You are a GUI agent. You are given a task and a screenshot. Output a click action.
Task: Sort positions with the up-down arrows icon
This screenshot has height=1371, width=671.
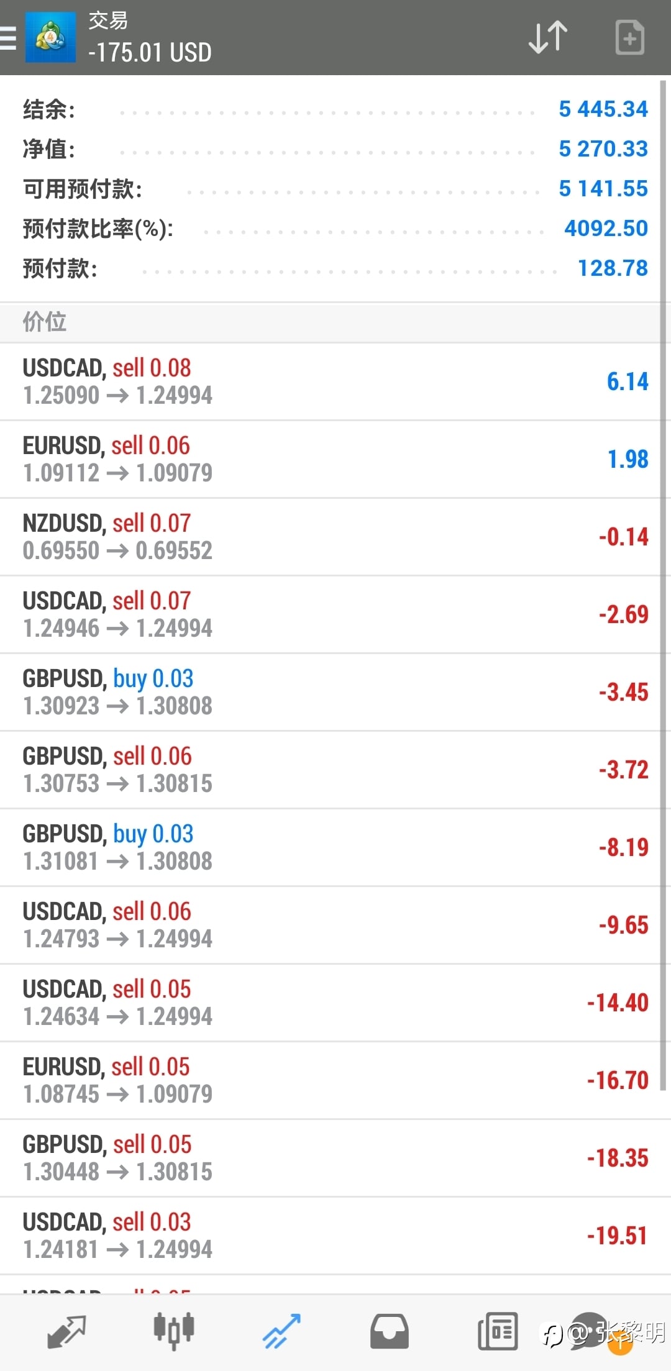coord(547,37)
